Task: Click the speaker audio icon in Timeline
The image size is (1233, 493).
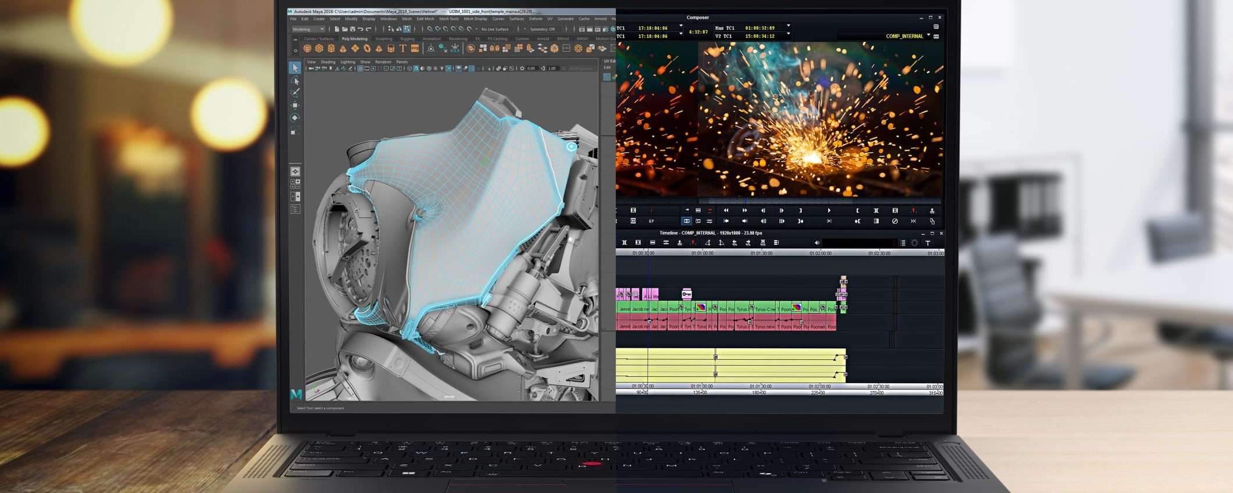Action: [x=817, y=243]
